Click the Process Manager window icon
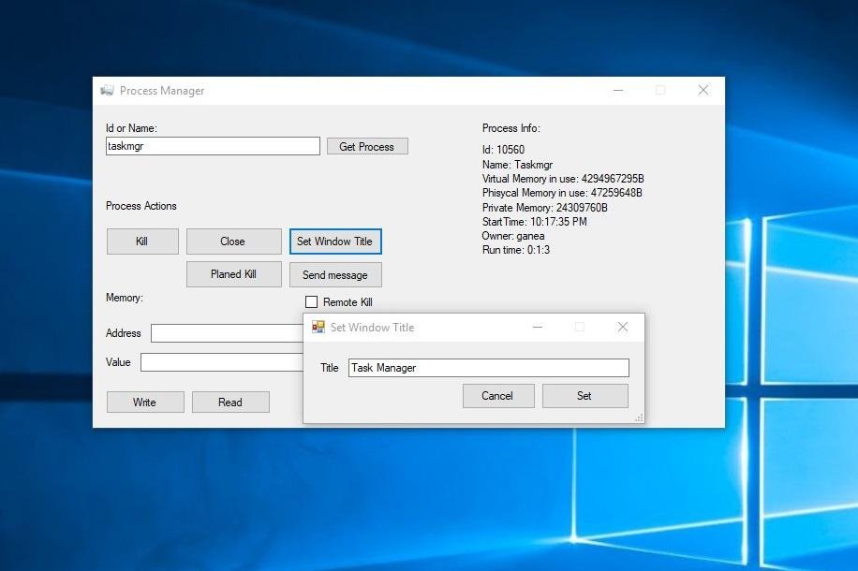 (107, 90)
